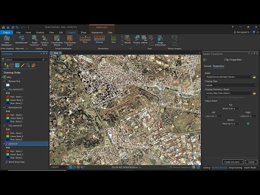The image size is (260, 195).
Task: Switch to Catalog pane tab
Action: coord(206,168)
